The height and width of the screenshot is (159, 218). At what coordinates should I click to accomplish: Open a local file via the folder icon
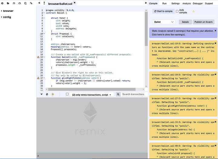tap(8, 3)
